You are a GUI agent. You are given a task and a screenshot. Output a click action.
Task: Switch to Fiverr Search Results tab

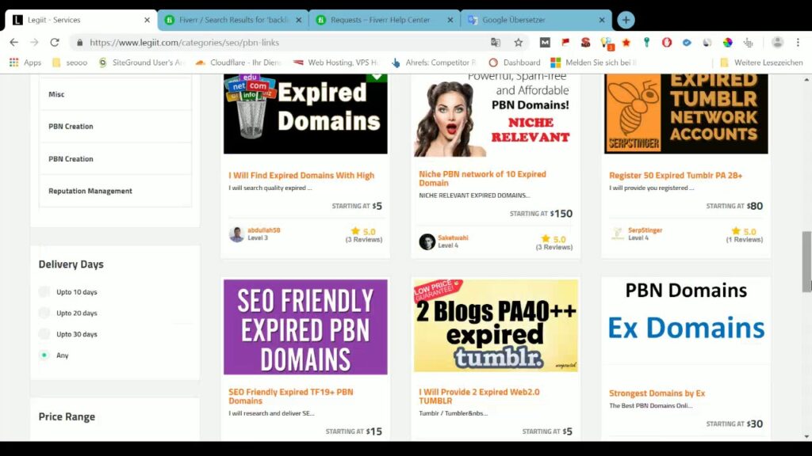[x=233, y=20]
